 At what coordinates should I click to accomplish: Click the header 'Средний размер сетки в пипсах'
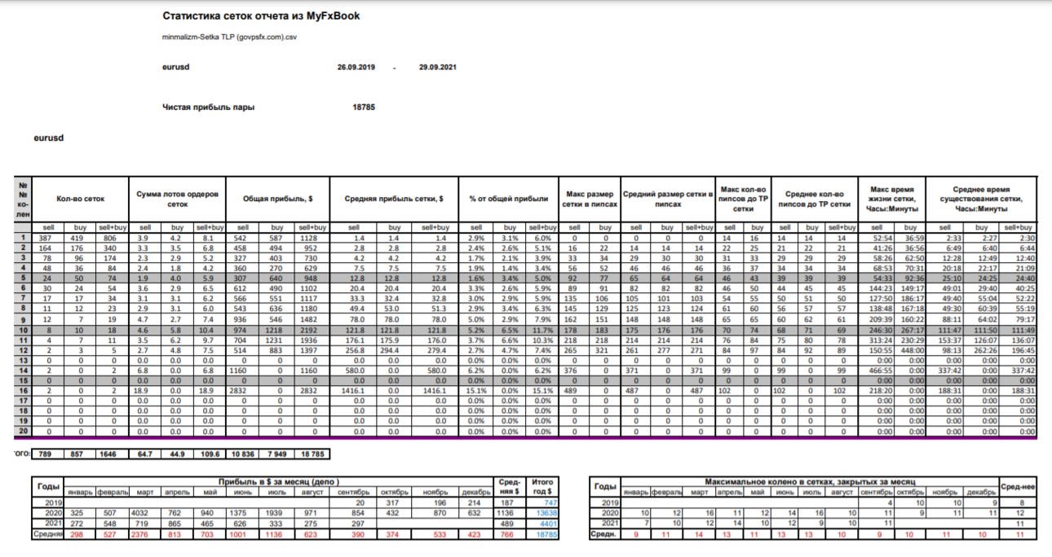pyautogui.click(x=668, y=199)
